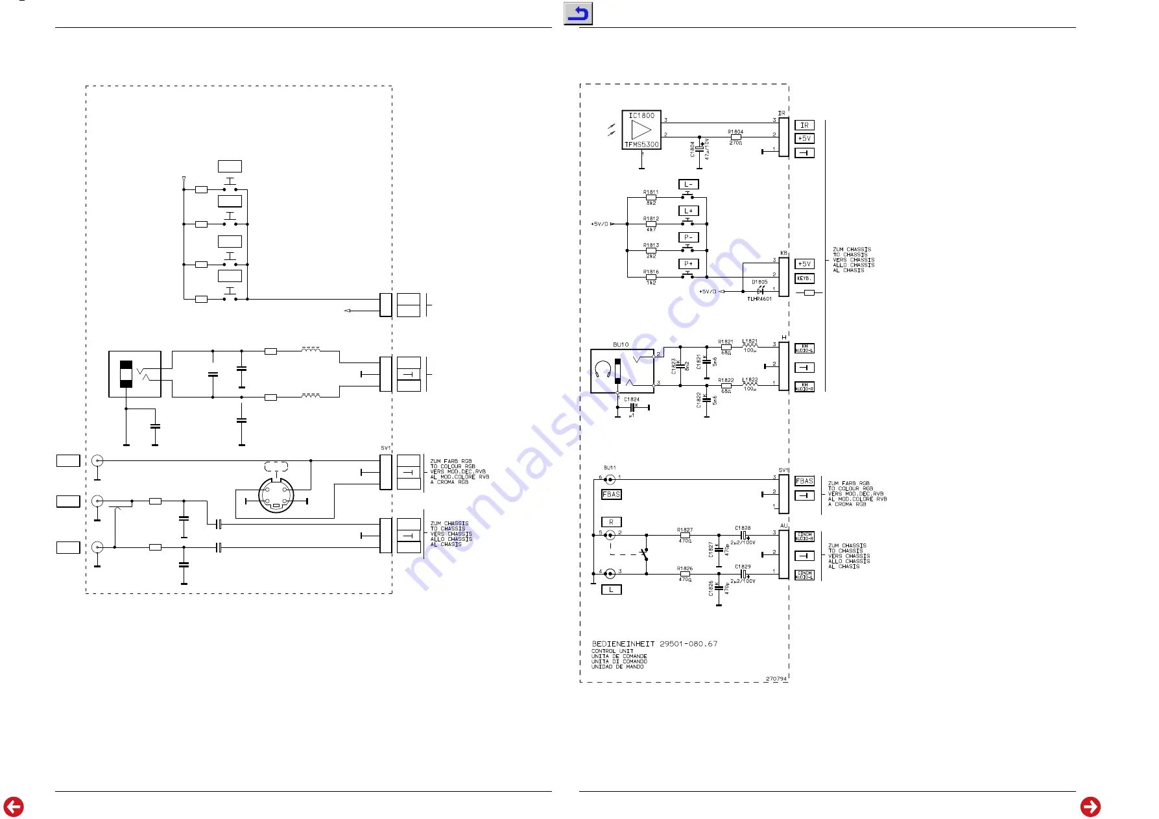Click the boxed P- key label
1159x819 pixels.
coord(689,237)
